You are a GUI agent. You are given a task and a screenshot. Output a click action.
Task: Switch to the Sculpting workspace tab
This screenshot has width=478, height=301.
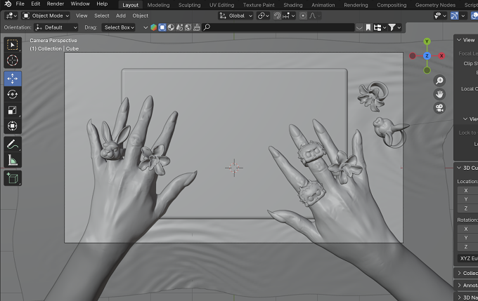pyautogui.click(x=189, y=5)
